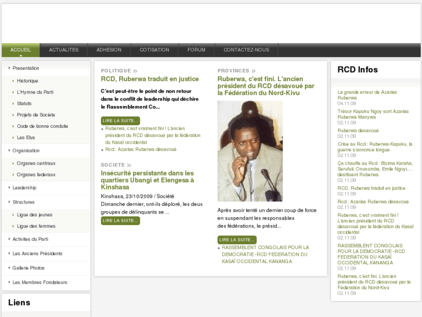Click LIRE LA SUITE under the Societe article
The image size is (422, 317).
click(120, 220)
